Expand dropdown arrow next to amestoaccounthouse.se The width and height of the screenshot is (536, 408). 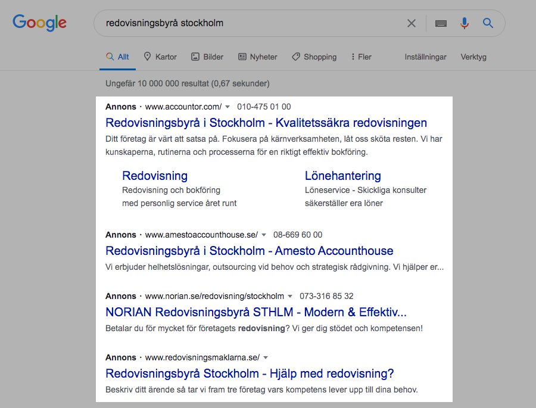click(x=264, y=235)
